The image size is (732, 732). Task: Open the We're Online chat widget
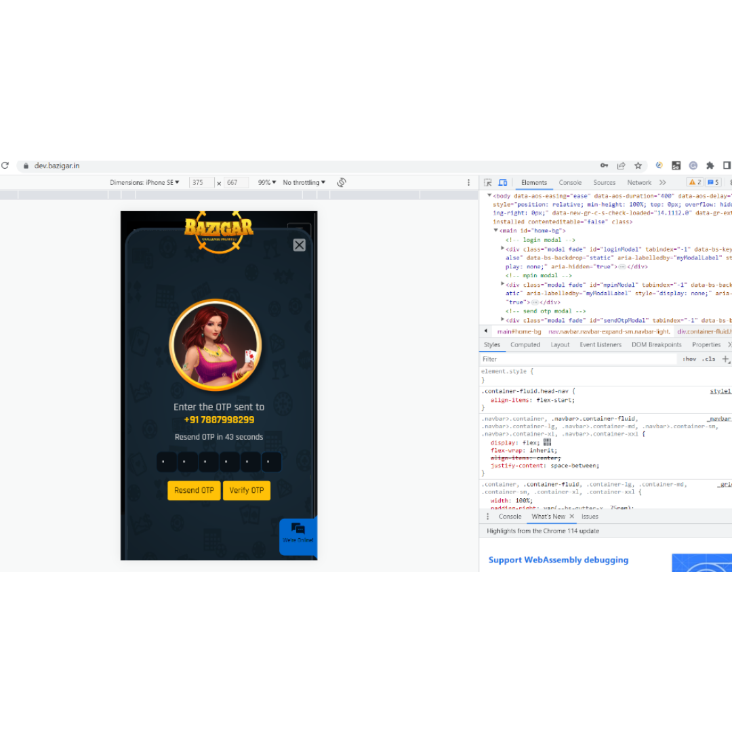pos(298,536)
